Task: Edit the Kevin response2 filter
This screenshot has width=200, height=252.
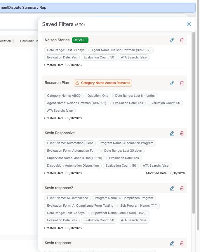Action: (x=172, y=188)
